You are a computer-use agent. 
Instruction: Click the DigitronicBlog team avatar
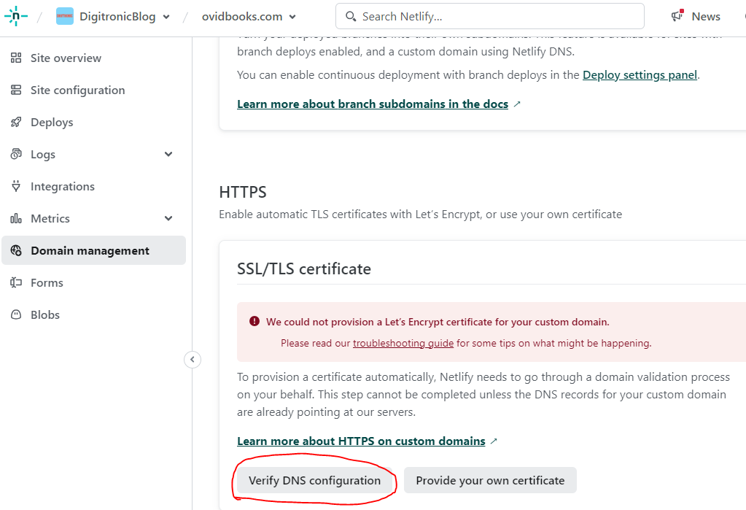(65, 16)
